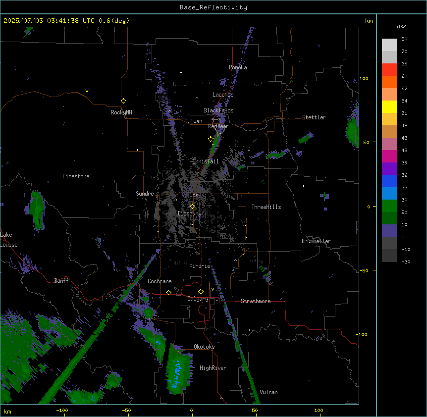Click the ThreeHills label
This screenshot has width=427, height=417.
[266, 207]
